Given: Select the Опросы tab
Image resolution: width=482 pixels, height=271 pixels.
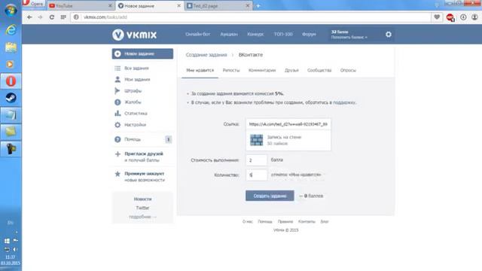Looking at the screenshot, I should 348,70.
